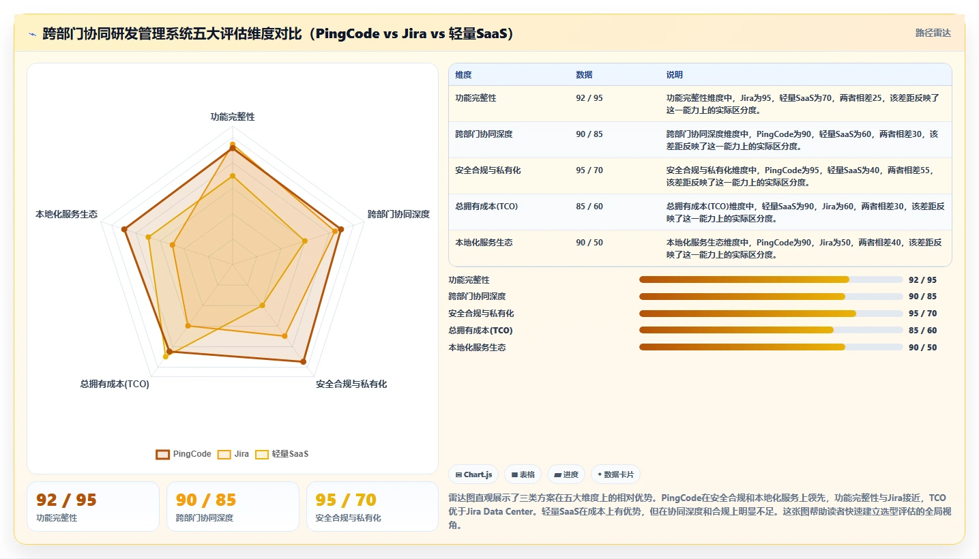The image size is (979, 559).
Task: Open the 95 / 70 安全合规与私有化 data card
Action: pyautogui.click(x=372, y=507)
